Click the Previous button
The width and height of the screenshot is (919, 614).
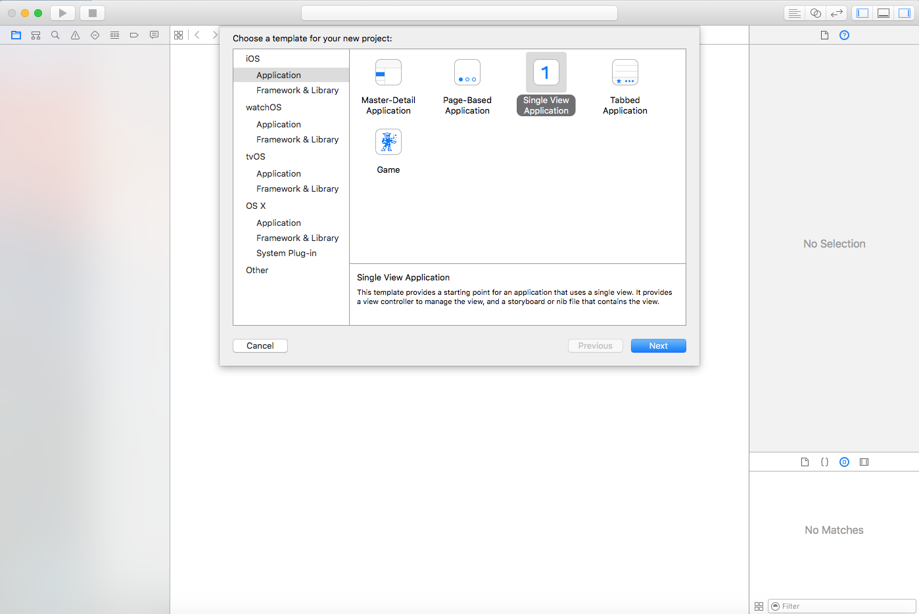[x=596, y=345]
